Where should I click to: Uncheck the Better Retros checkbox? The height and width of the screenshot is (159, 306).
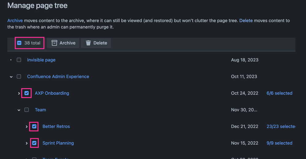34,126
